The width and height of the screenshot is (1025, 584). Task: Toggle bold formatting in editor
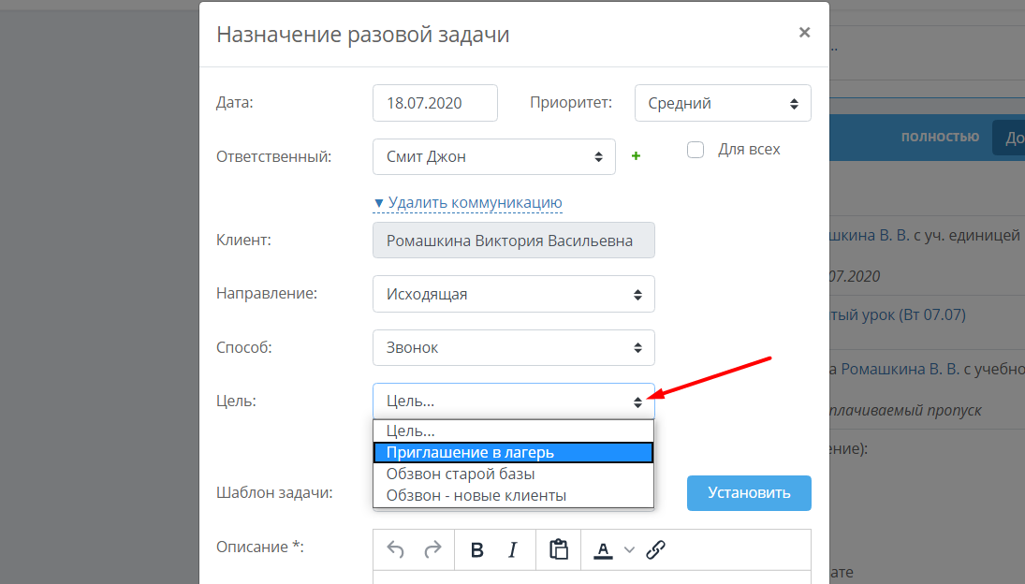pos(477,549)
